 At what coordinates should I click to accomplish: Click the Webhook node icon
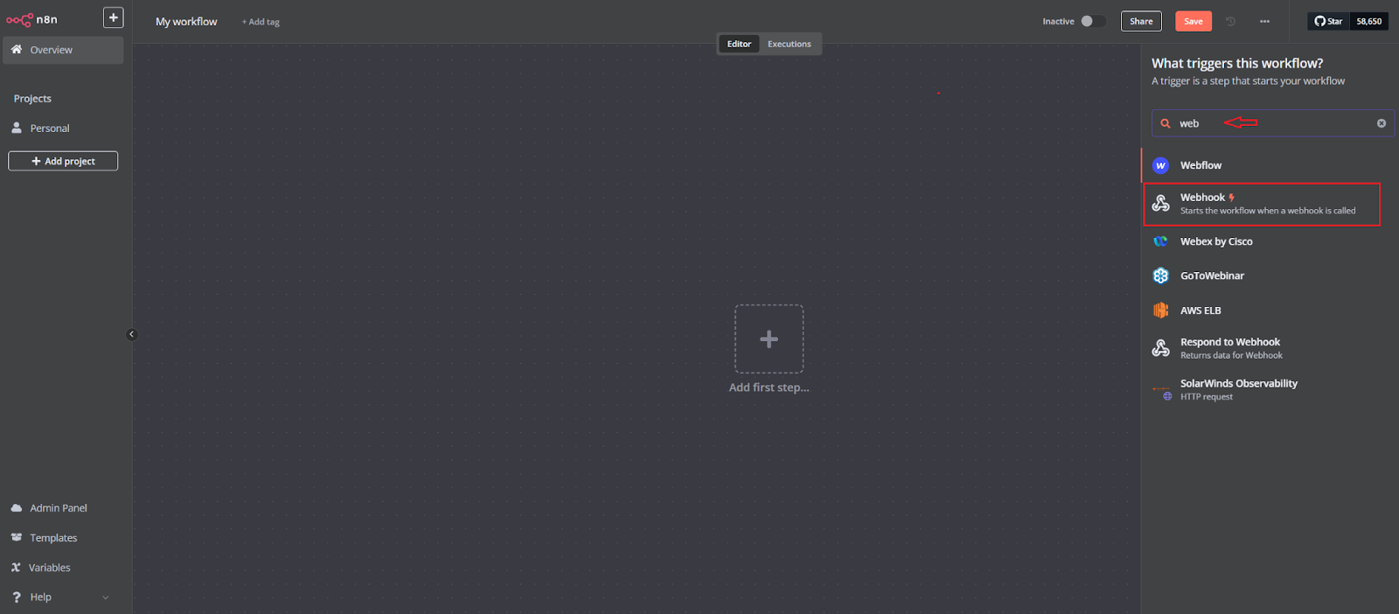[1161, 203]
